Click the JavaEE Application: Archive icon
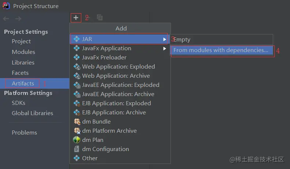Screen dimensions: 290x169 coord(77,94)
